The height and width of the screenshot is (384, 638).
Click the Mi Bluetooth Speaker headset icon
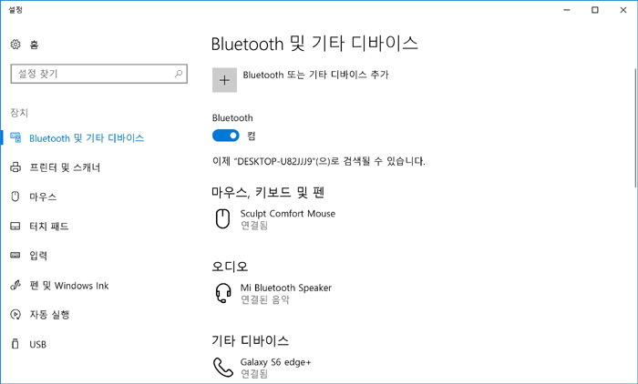pos(223,293)
